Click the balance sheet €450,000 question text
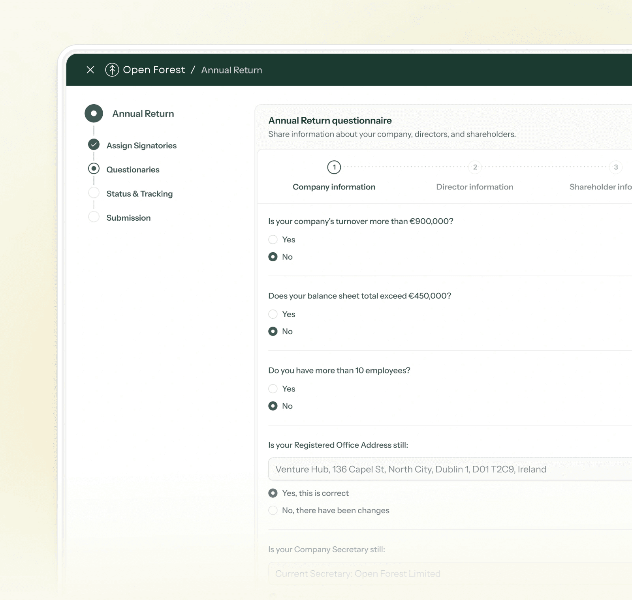 tap(359, 296)
